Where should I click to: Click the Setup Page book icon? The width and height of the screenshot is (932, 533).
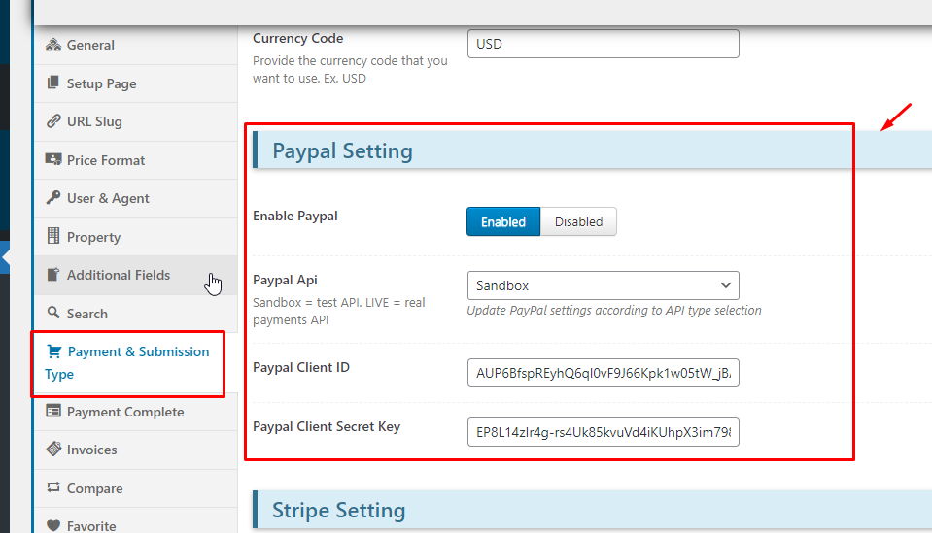click(x=53, y=83)
